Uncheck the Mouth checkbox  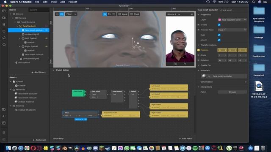click(219, 40)
